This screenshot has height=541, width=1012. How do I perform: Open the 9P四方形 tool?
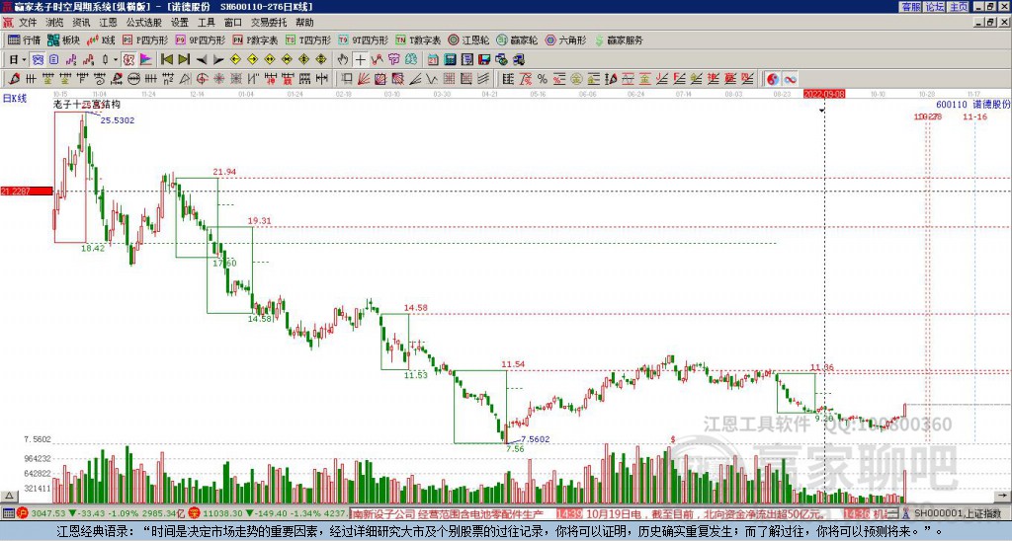coord(200,39)
